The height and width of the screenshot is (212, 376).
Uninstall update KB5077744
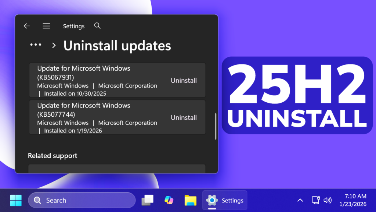[184, 117]
